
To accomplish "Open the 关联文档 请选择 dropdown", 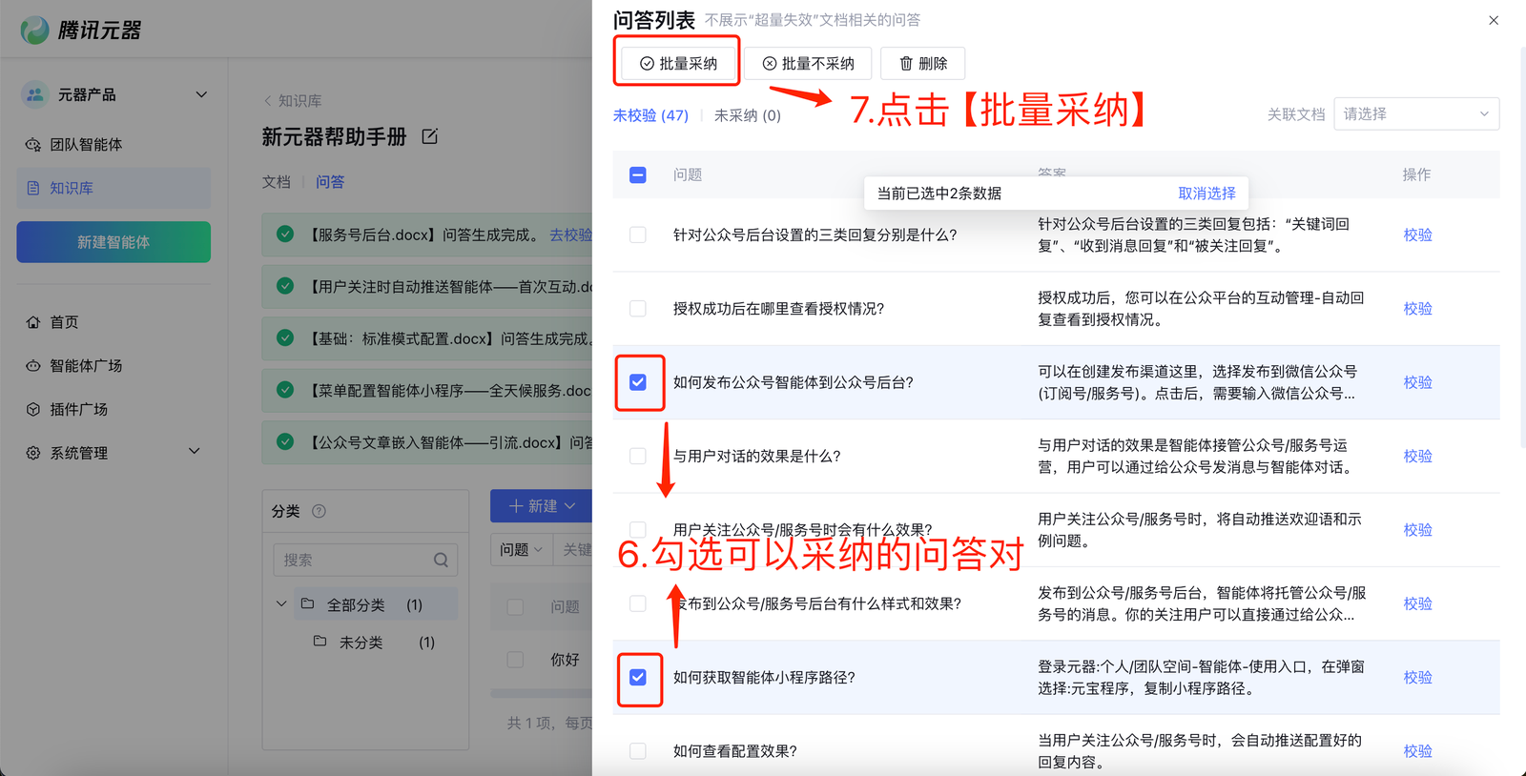I will point(1415,114).
